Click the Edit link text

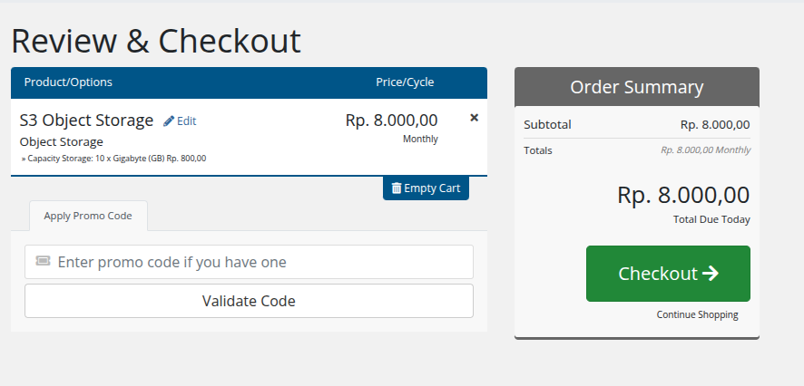(x=186, y=121)
